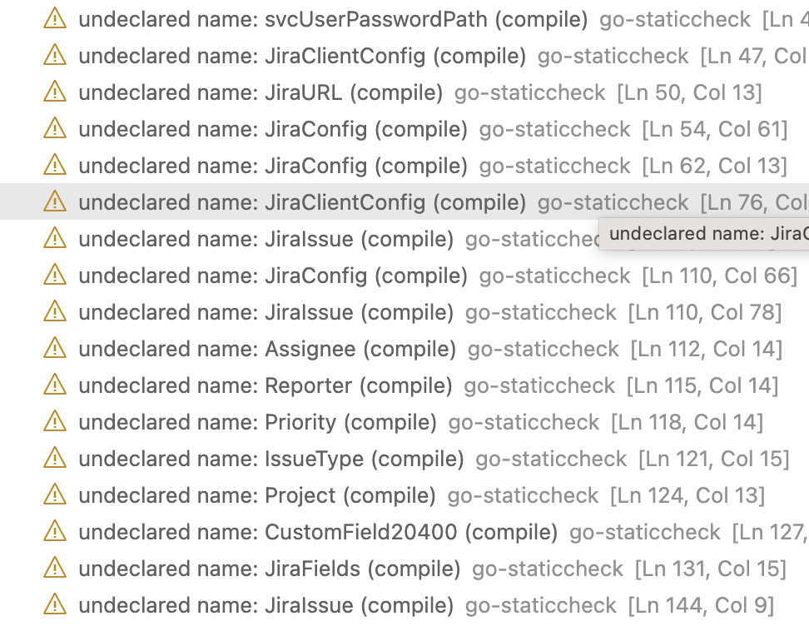The height and width of the screenshot is (626, 809).
Task: Click the go-staticcheck label on the JiraURL row
Action: coord(530,92)
